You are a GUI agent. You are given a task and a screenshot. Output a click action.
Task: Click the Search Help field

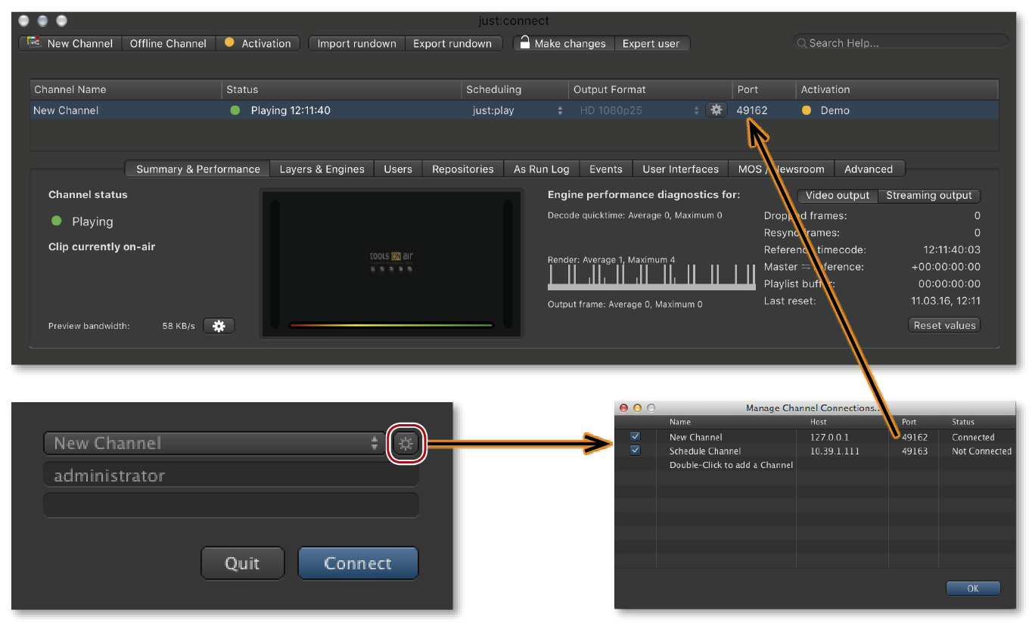(x=900, y=43)
